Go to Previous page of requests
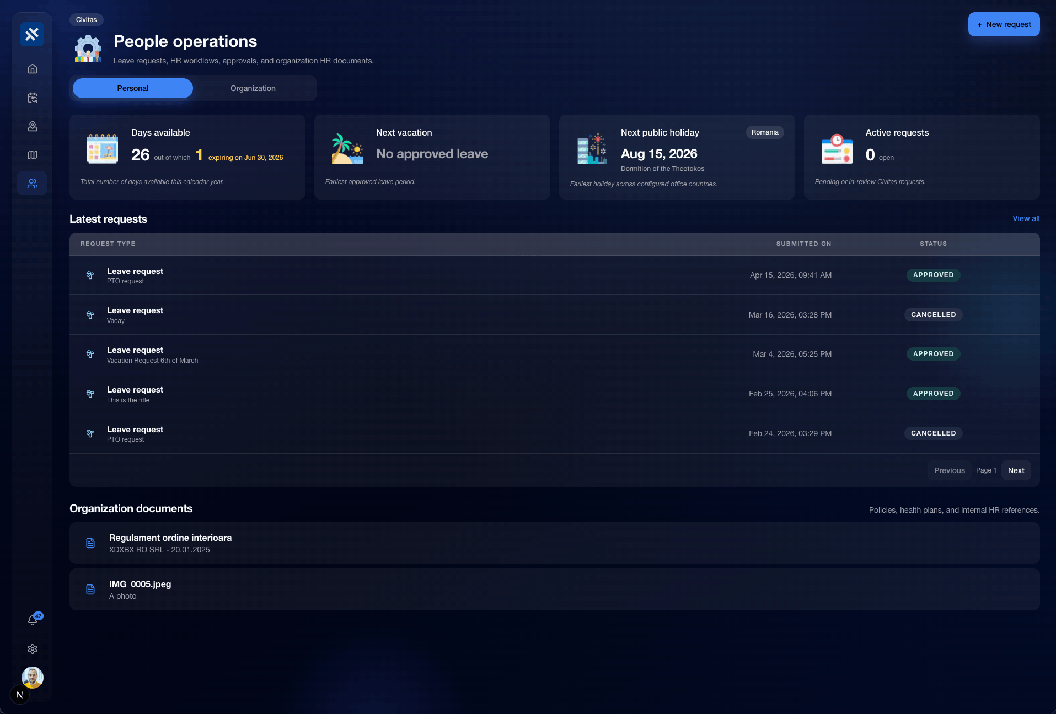Viewport: 1056px width, 714px height. click(x=949, y=470)
